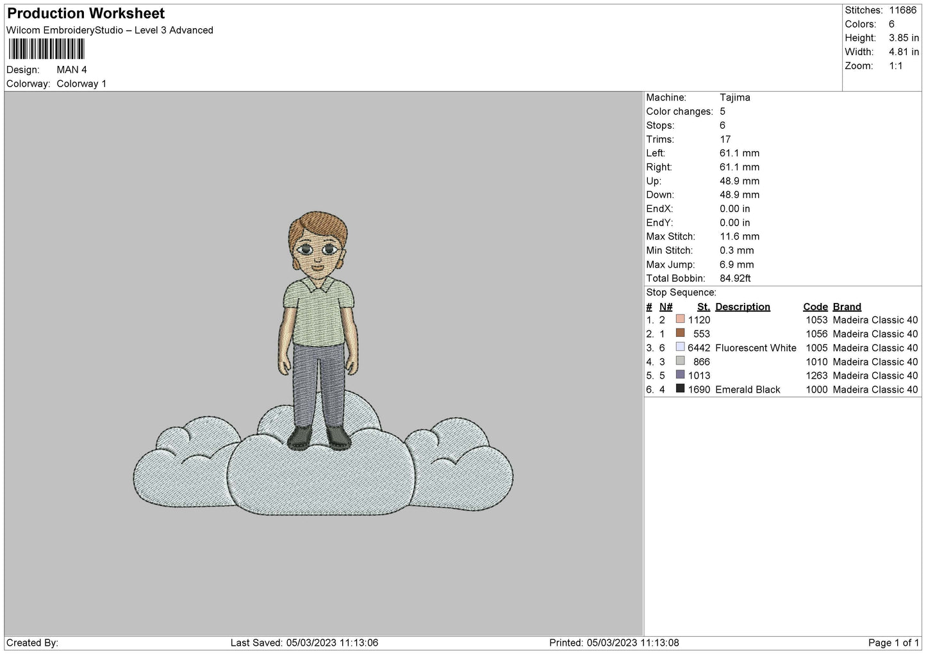Click the Up value '48.9 mm'
Screen dimensions: 926x654
click(x=740, y=181)
